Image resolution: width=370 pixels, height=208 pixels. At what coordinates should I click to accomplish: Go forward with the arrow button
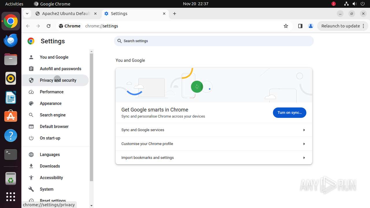[x=38, y=26]
